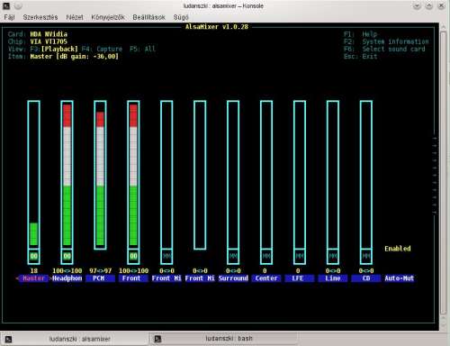
Task: Click the VIA VT1705 chip name
Action: (49, 41)
